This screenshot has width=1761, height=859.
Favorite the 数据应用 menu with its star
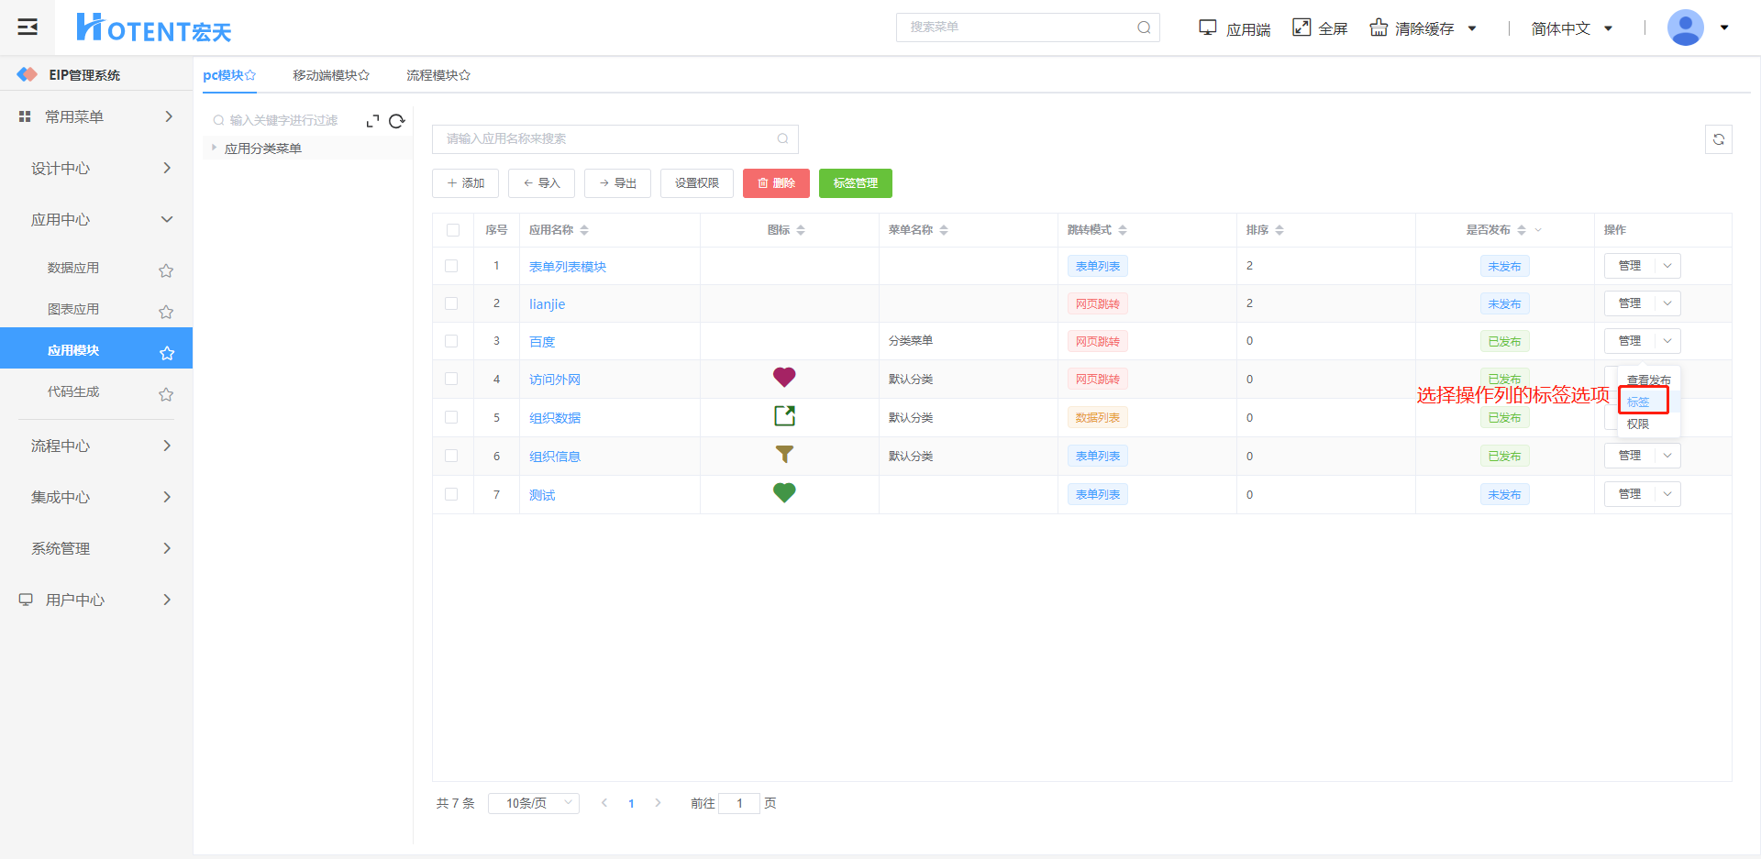[x=166, y=270]
